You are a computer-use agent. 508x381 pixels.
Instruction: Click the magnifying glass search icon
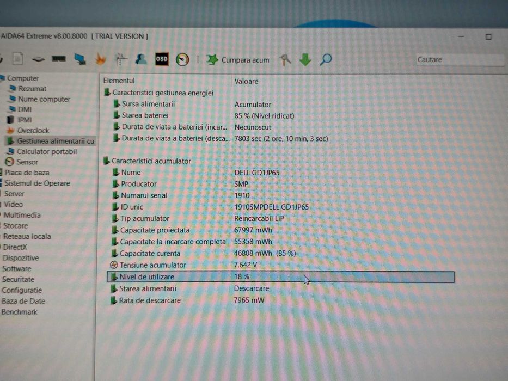coord(326,60)
